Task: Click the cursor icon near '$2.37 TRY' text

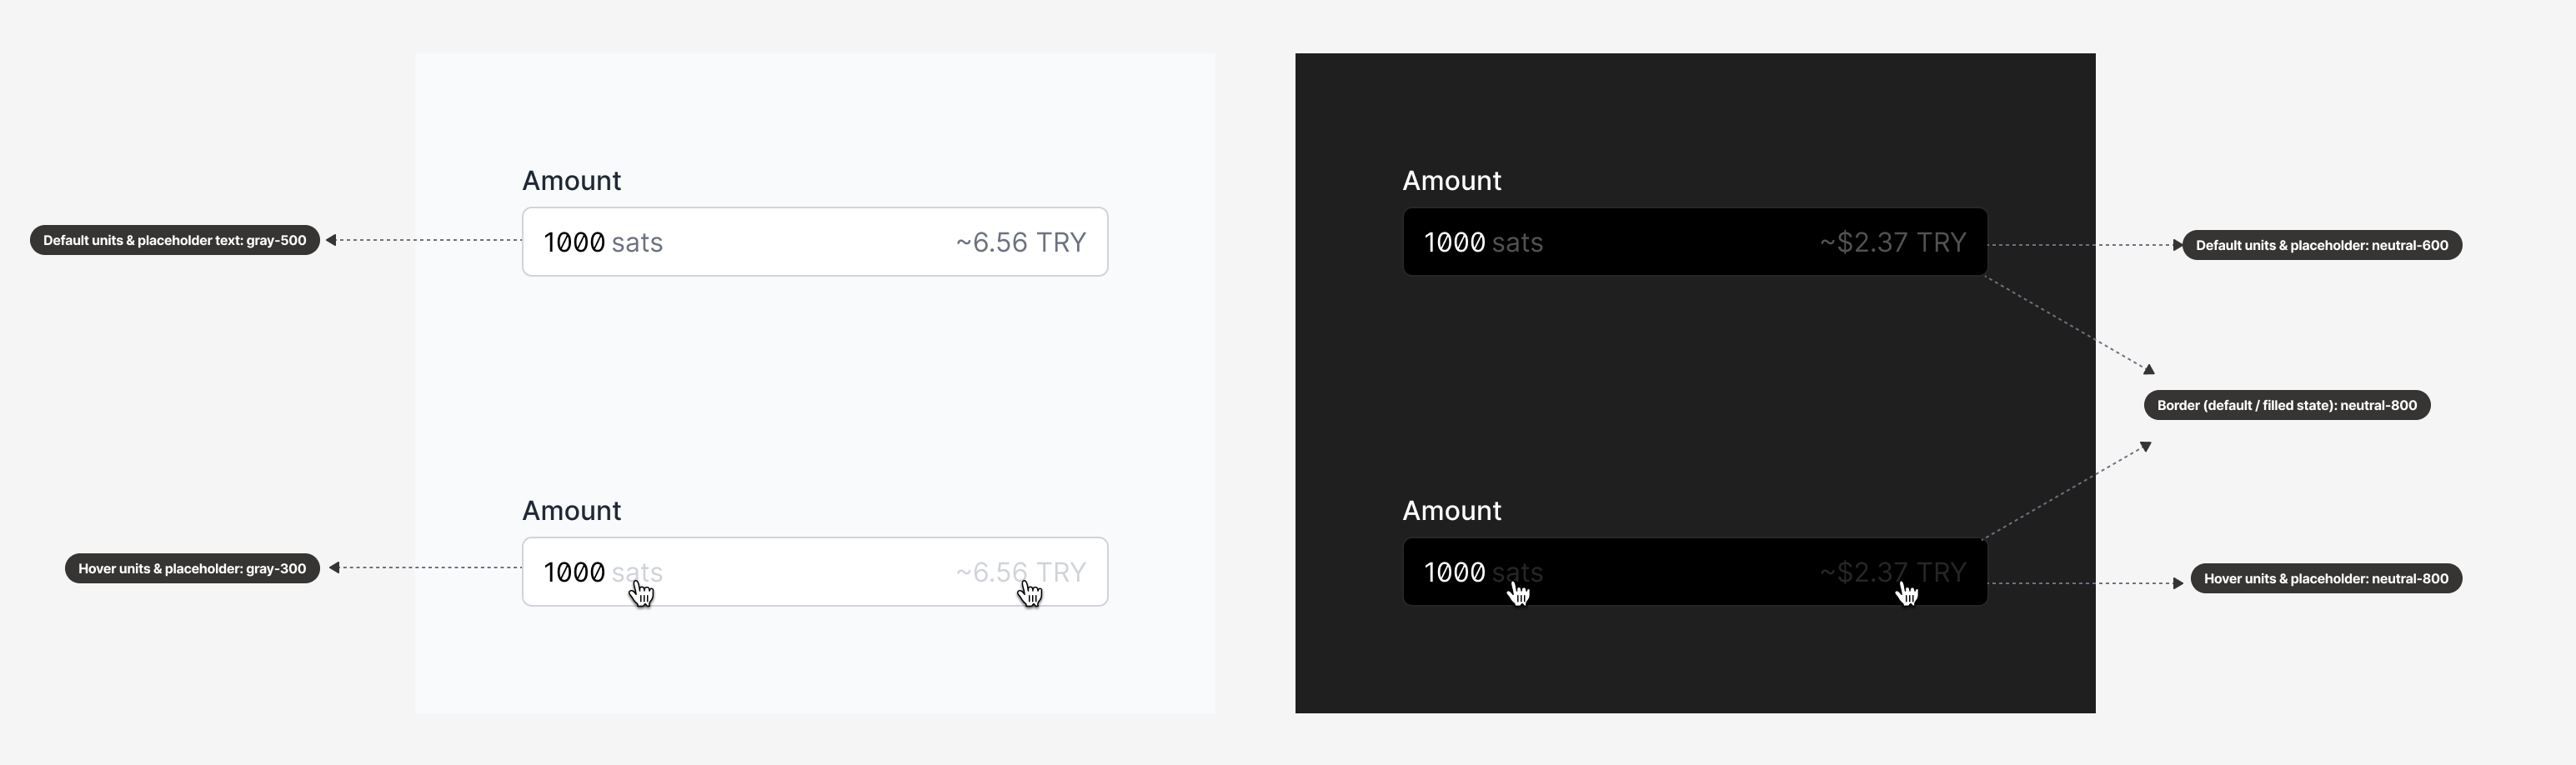Action: point(1909,592)
